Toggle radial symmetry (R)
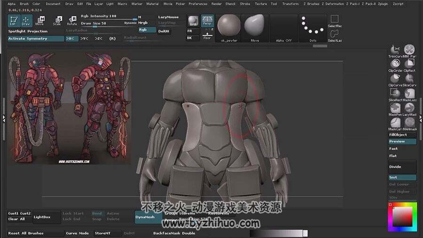 click(112, 39)
